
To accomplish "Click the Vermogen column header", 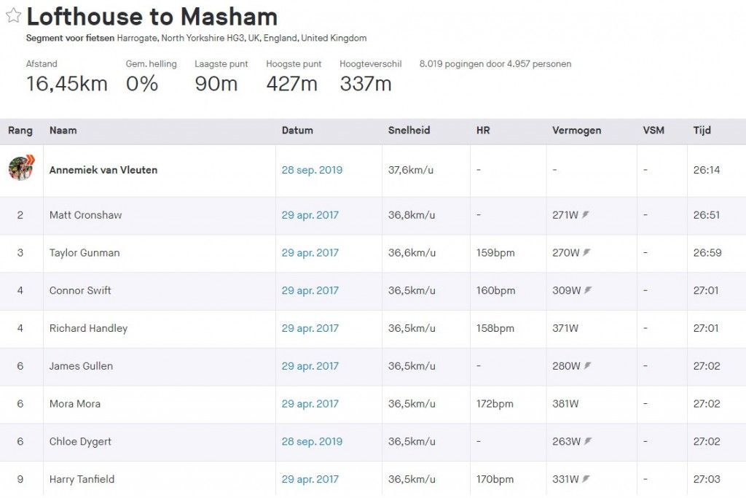I will [576, 131].
